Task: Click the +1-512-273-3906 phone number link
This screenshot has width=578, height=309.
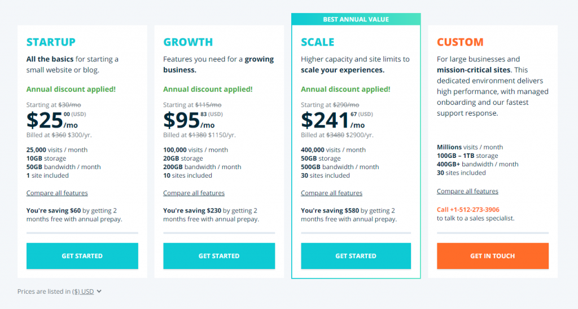Action: click(468, 210)
